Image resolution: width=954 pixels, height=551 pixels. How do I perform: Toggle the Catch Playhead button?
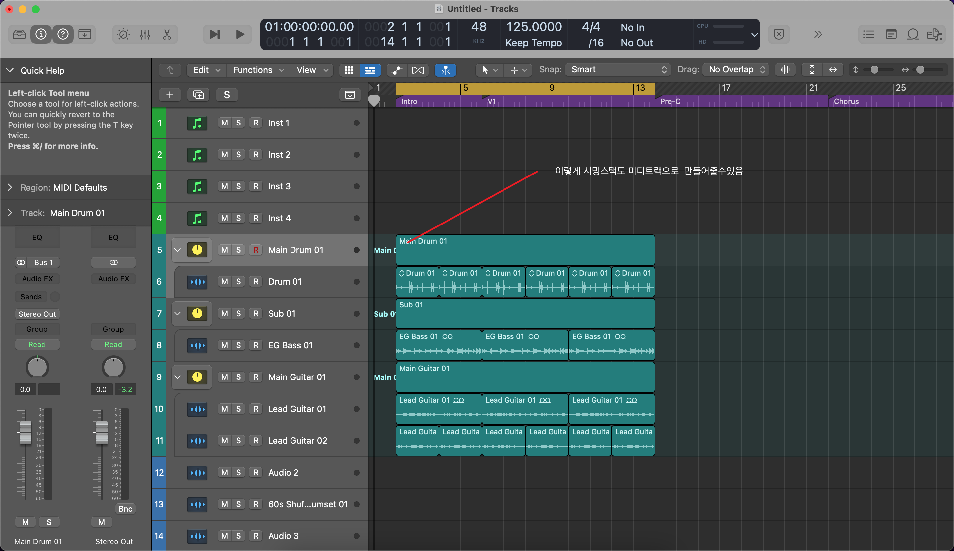click(446, 70)
